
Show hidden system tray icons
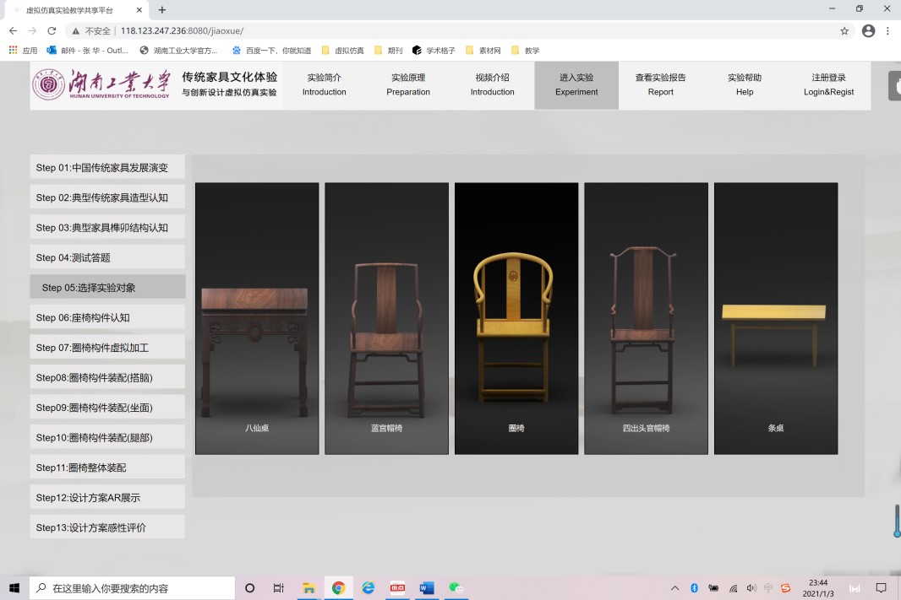(x=674, y=588)
